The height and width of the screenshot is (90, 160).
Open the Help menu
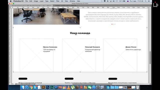(78, 1)
